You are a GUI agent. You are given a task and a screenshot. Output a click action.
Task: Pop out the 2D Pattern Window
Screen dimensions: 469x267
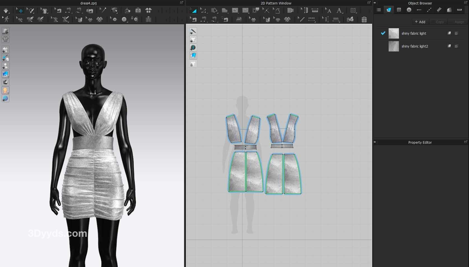click(369, 3)
